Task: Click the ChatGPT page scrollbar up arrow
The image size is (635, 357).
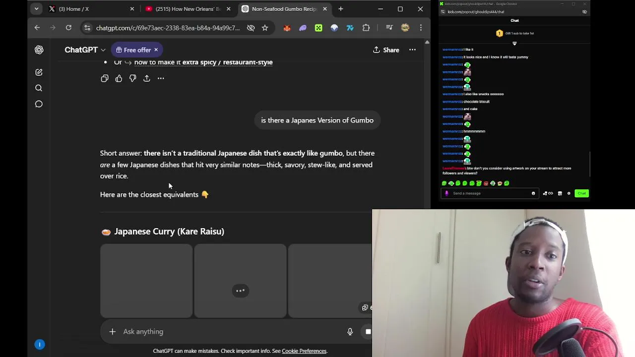Action: click(x=427, y=42)
